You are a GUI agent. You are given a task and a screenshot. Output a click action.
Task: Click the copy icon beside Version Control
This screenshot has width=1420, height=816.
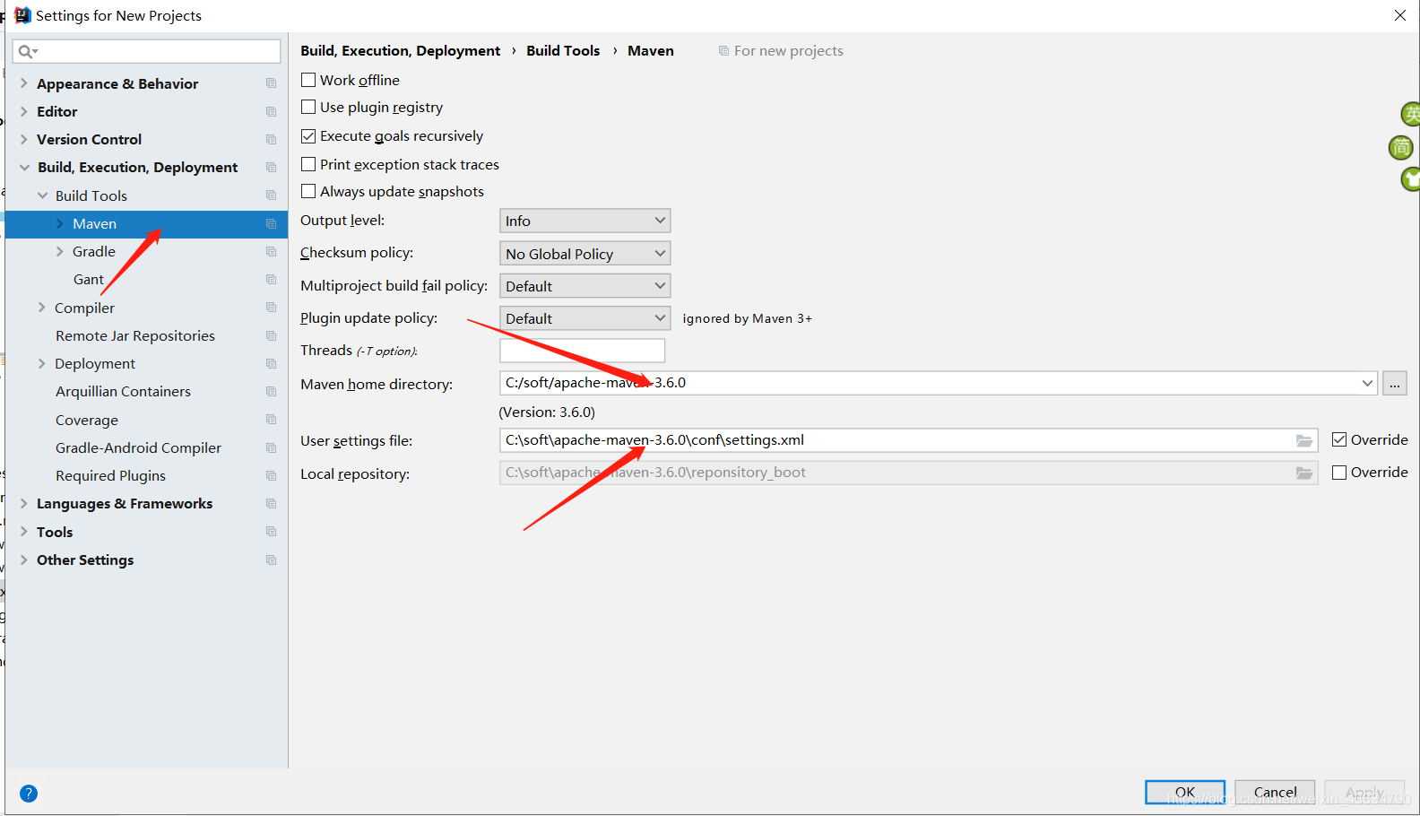point(271,139)
